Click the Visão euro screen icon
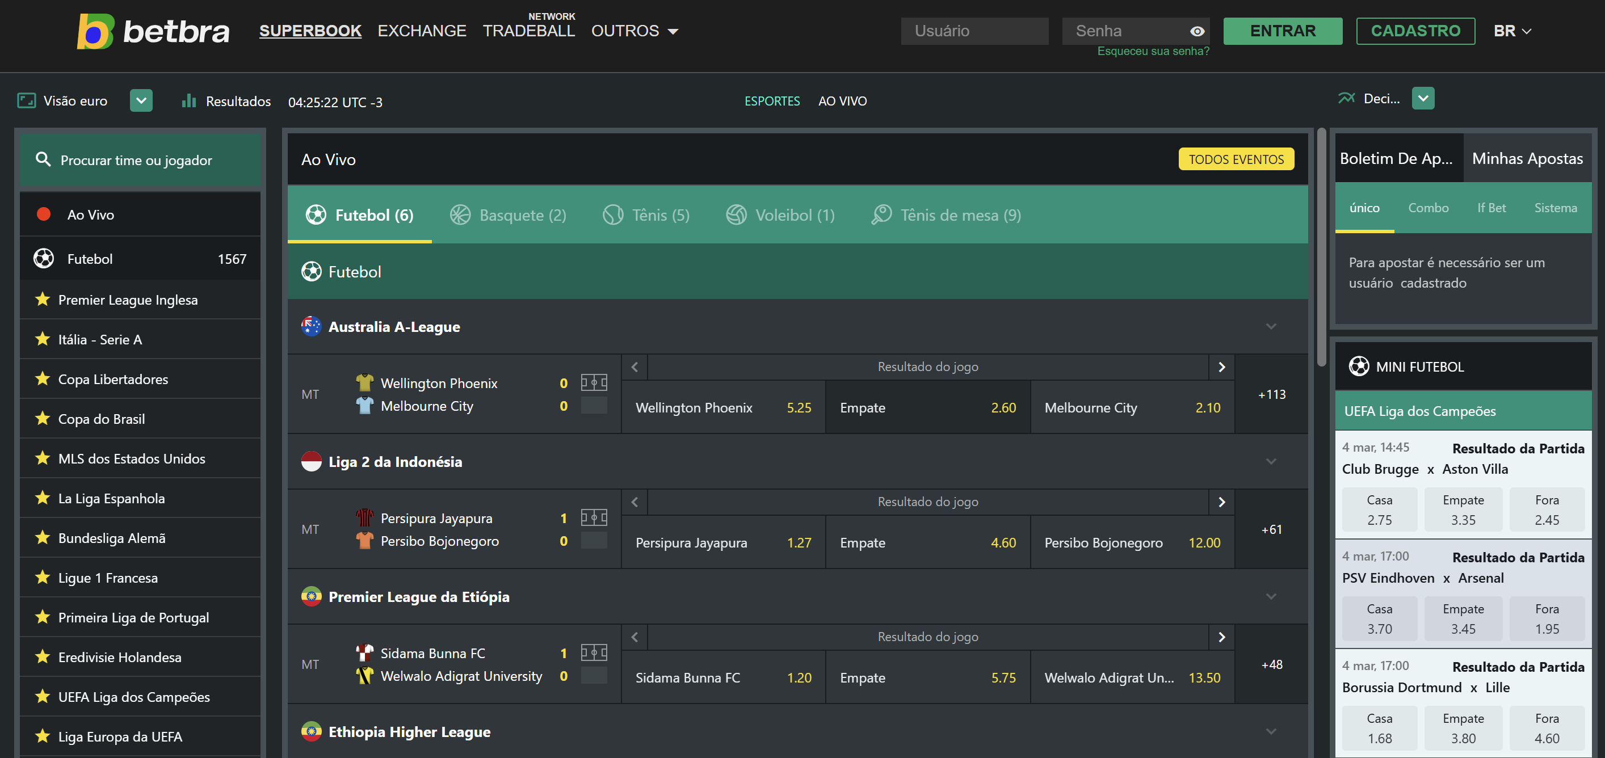This screenshot has width=1605, height=758. 26,100
